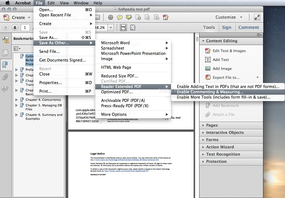
Task: Click the oracle.com license link in document
Action: pos(125,160)
